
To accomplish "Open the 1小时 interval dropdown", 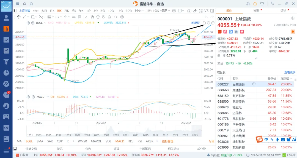I will tap(139, 11).
